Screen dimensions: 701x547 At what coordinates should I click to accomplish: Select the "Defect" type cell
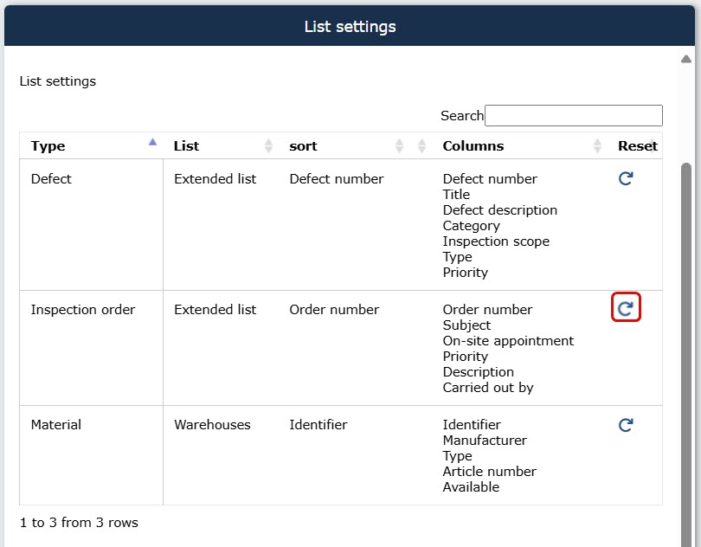[51, 179]
